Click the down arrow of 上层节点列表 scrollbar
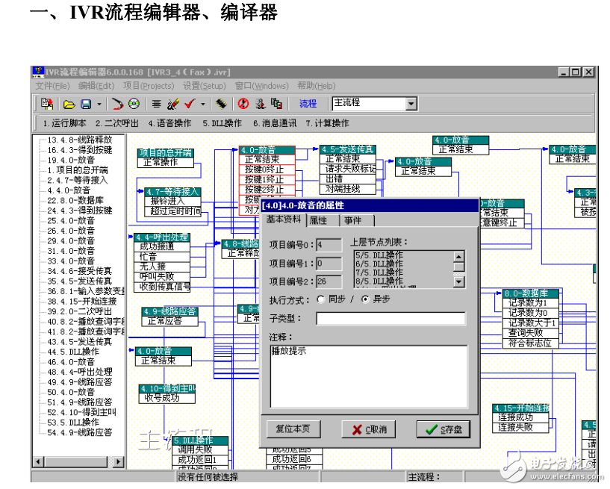Viewport: 610px width, 489px height. tap(458, 281)
